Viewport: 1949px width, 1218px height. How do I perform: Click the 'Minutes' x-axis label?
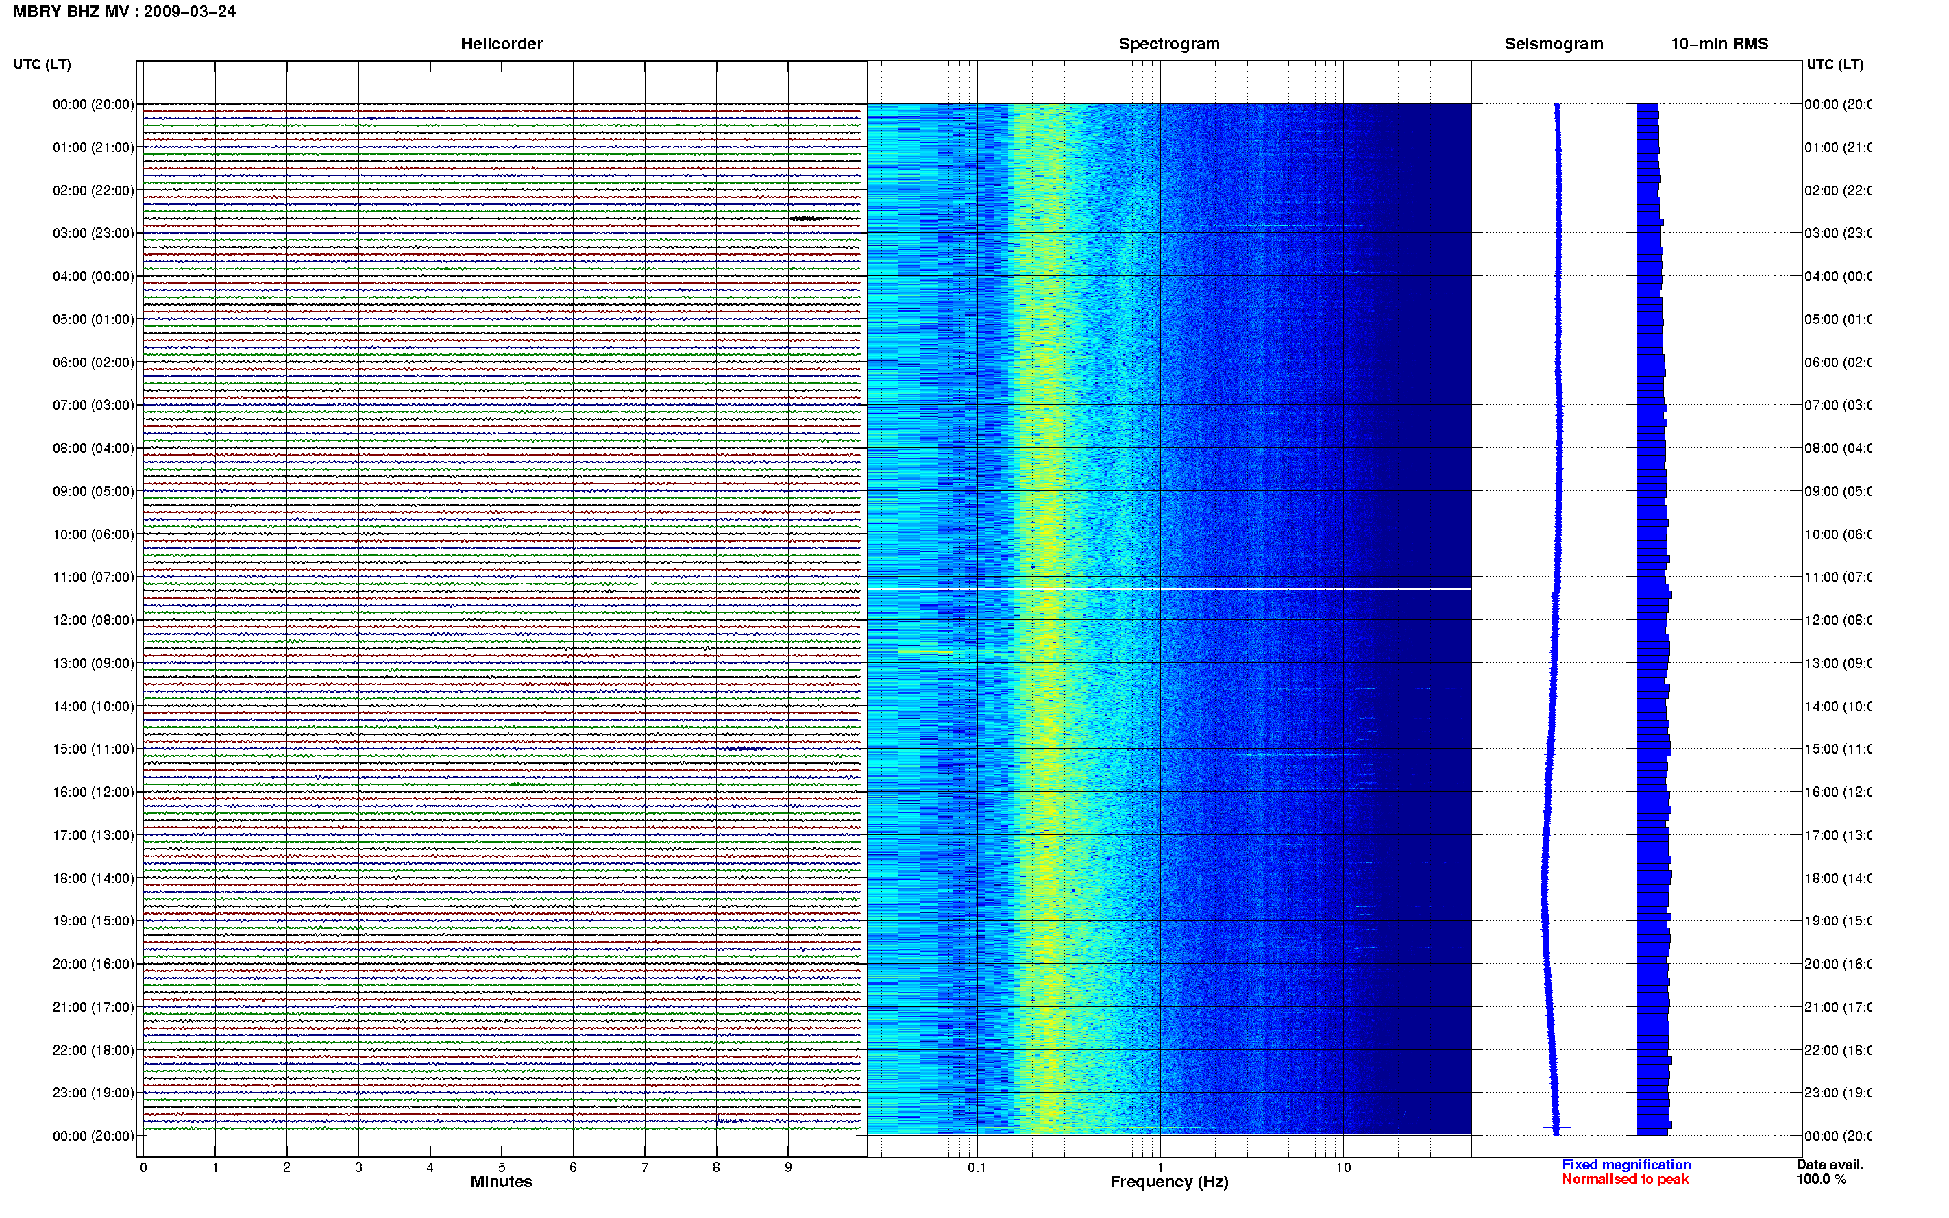tap(501, 1182)
